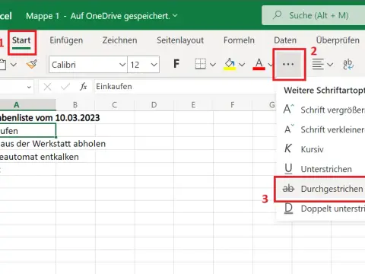Click the fx insert function icon
This screenshot has width=365, height=274.
(84, 87)
